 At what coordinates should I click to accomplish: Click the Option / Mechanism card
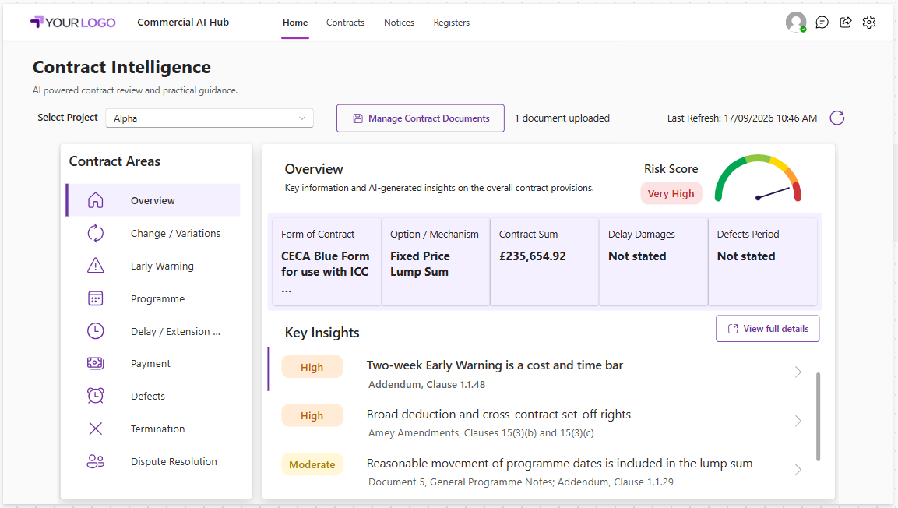pos(435,262)
